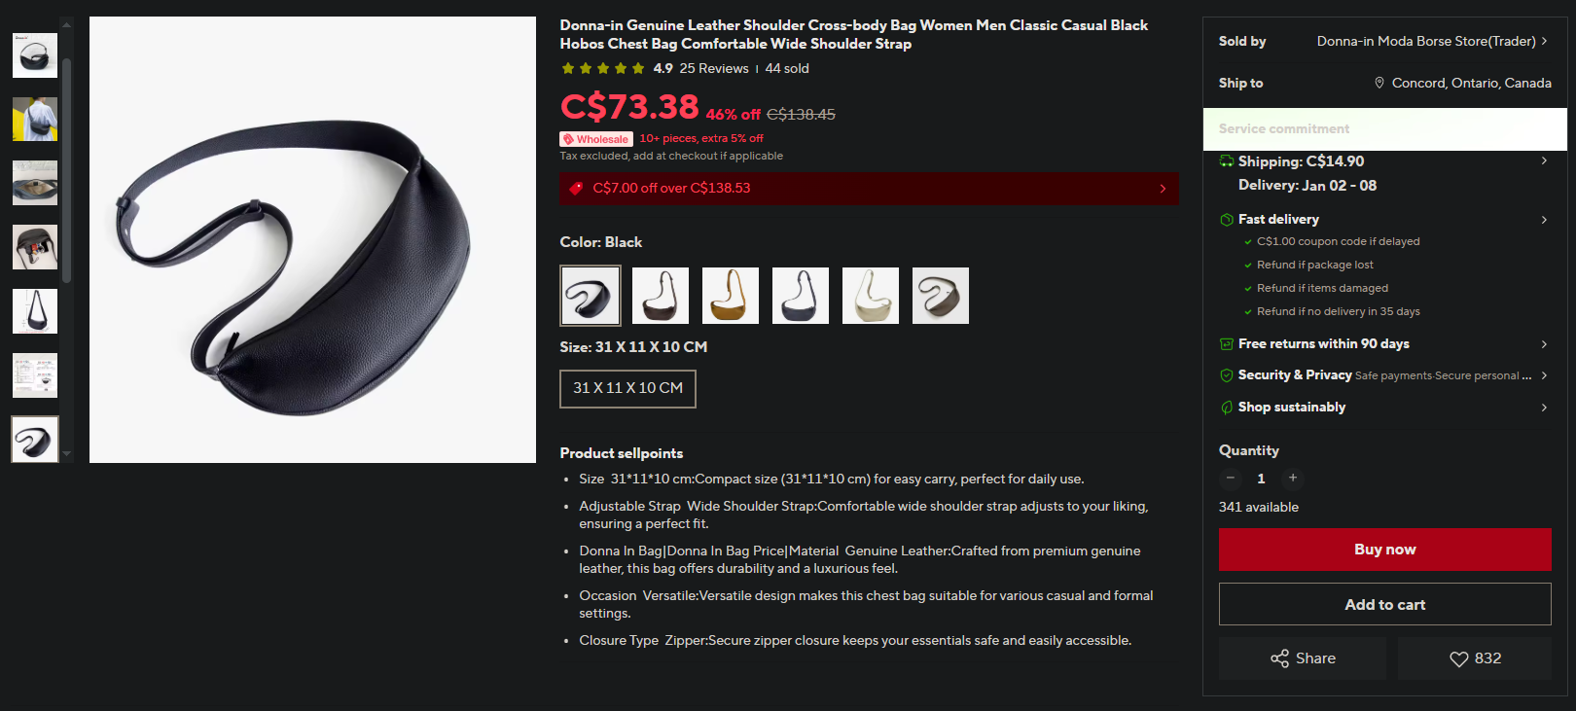The width and height of the screenshot is (1576, 711).
Task: Select the 31 X 11 X 10 CM size option
Action: [627, 388]
